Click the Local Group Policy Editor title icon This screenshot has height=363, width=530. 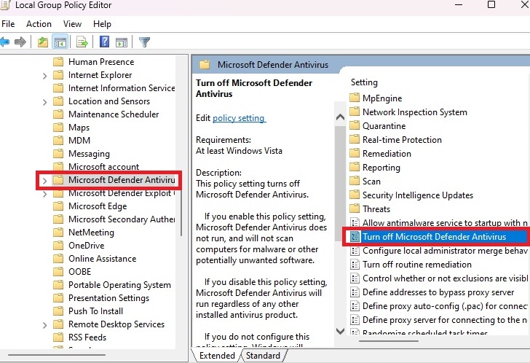pyautogui.click(x=4, y=5)
